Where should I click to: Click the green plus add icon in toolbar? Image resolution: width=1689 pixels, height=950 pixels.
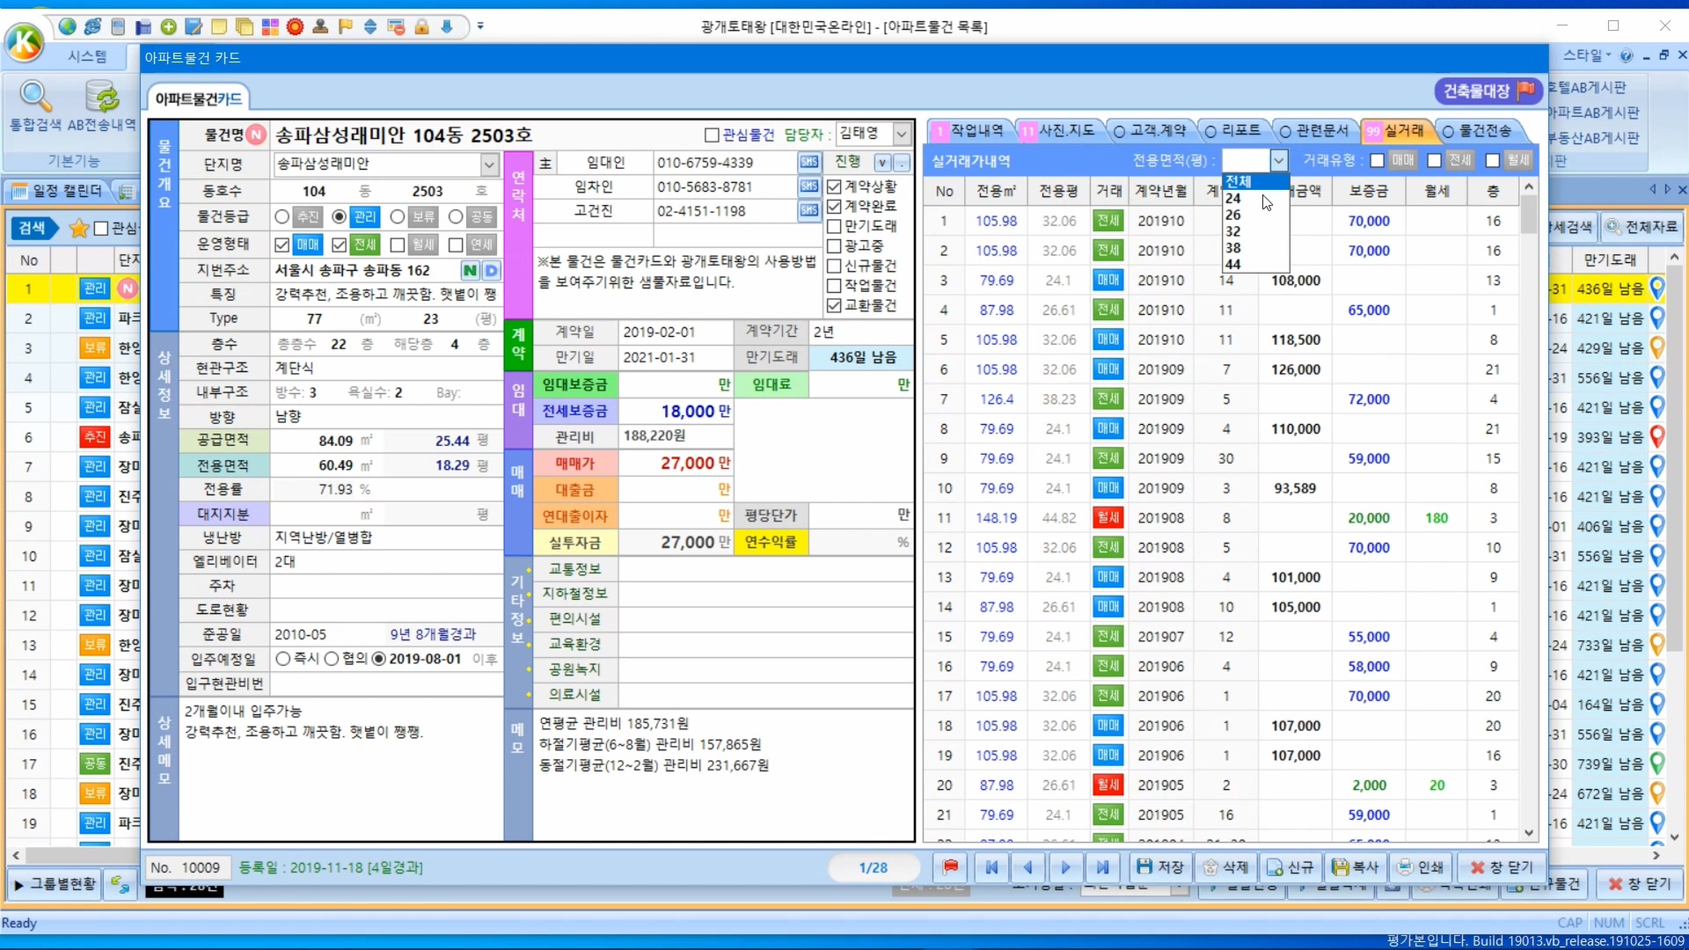(168, 26)
